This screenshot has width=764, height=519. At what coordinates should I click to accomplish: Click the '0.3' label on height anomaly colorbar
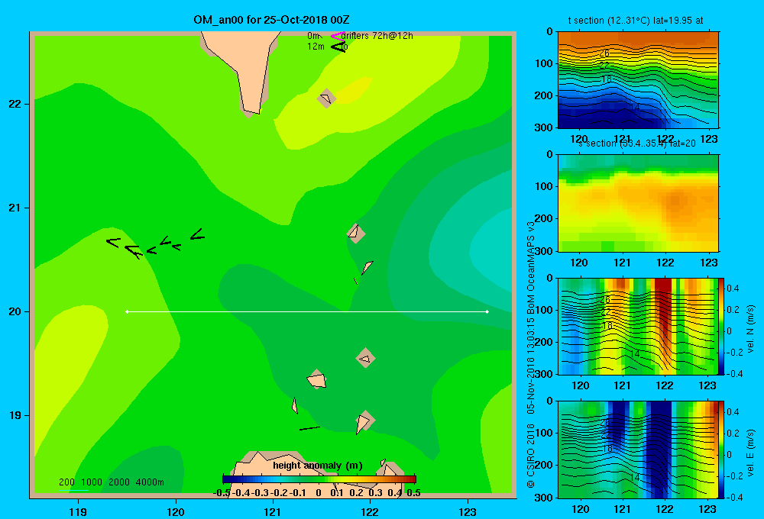click(375, 493)
